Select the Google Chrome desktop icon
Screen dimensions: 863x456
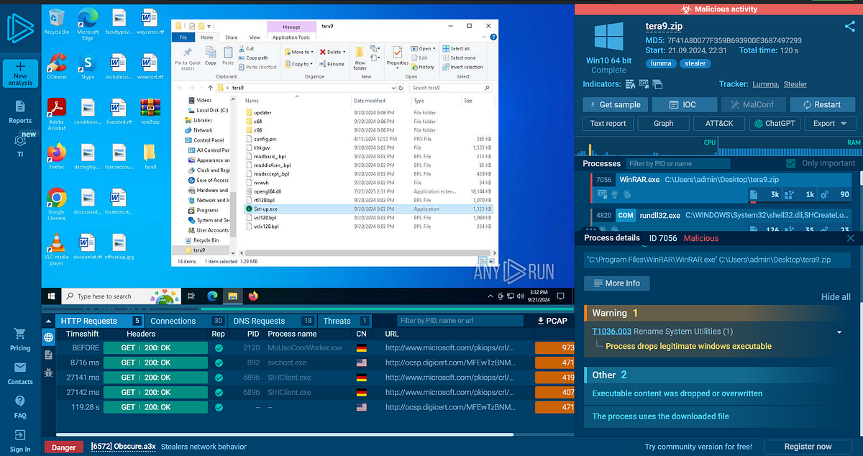click(x=57, y=204)
